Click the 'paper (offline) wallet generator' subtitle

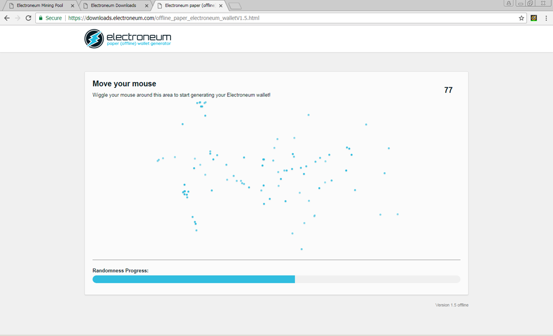point(138,44)
